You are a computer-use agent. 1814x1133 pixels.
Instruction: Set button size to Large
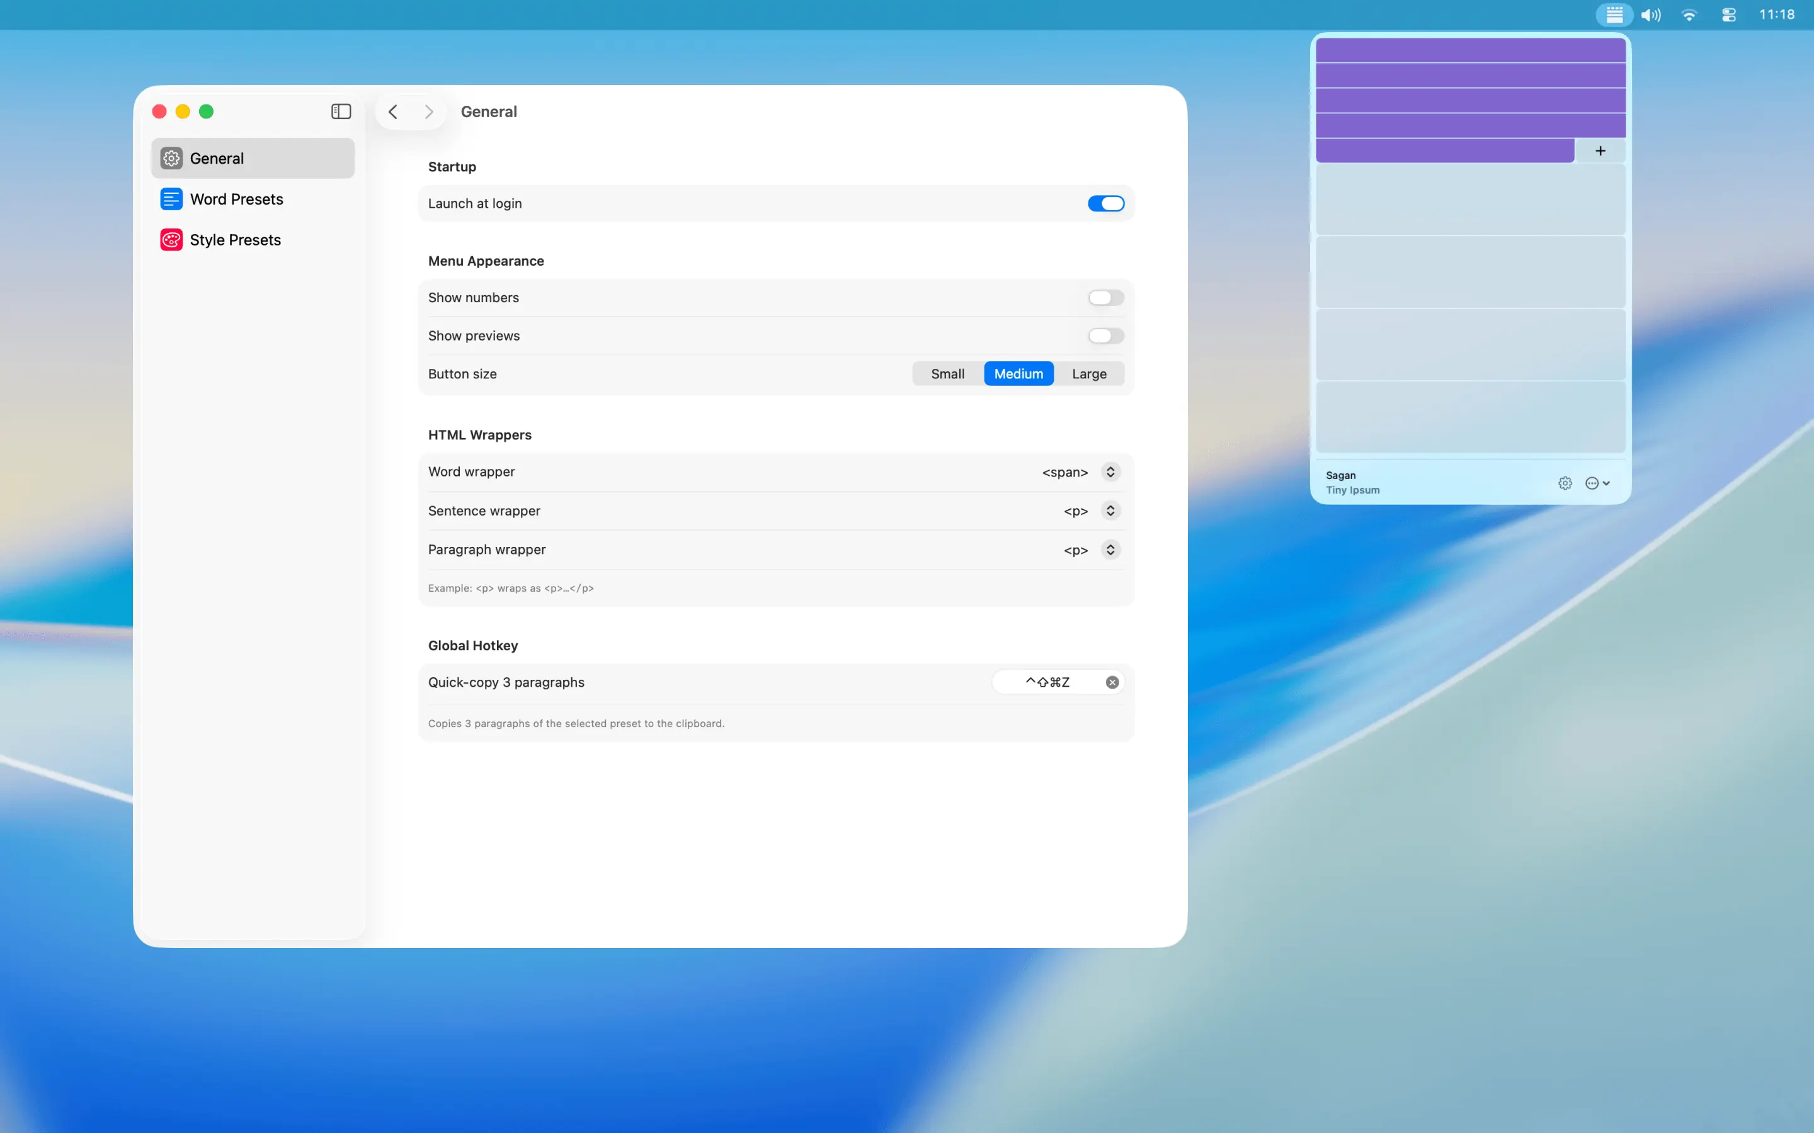tap(1089, 374)
